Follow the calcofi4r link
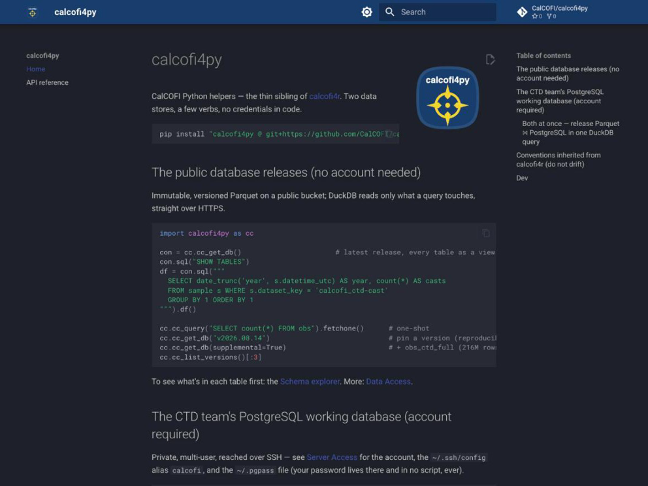 point(325,96)
